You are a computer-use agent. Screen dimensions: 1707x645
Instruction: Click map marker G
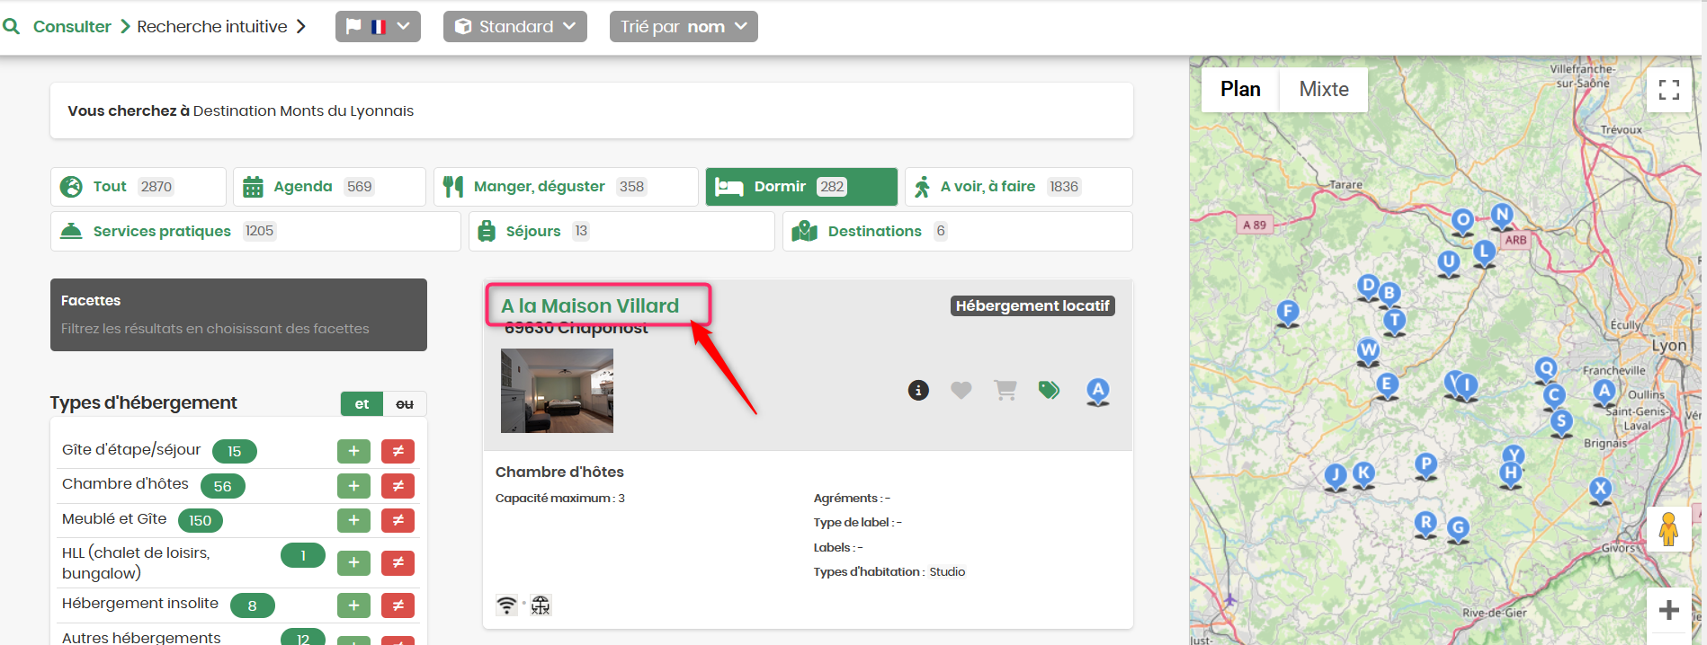(x=1459, y=529)
